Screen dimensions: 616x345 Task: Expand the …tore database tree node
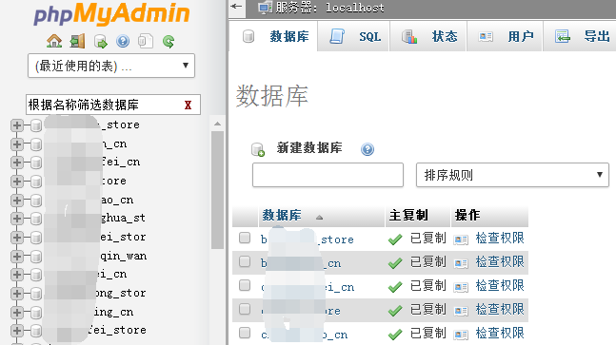point(16,182)
